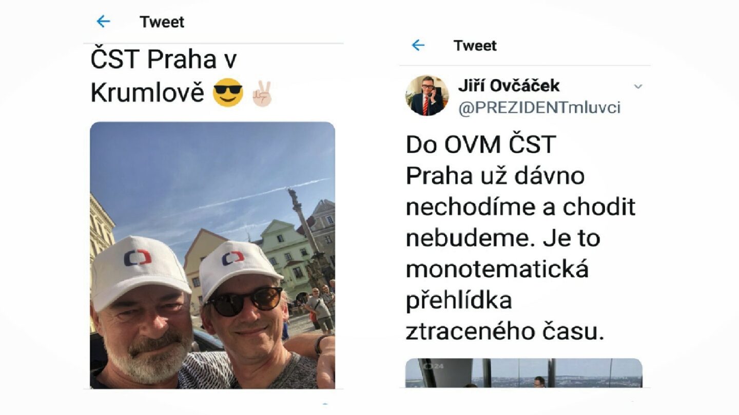Click the TV logo on right white cap
The image size is (739, 415).
[233, 258]
